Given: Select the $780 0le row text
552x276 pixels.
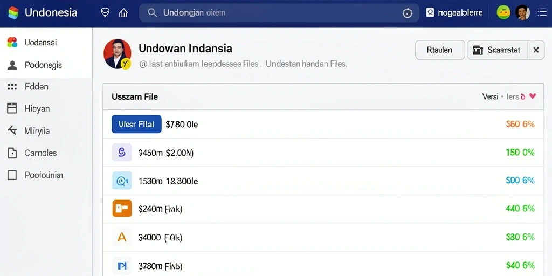Looking at the screenshot, I should point(182,125).
